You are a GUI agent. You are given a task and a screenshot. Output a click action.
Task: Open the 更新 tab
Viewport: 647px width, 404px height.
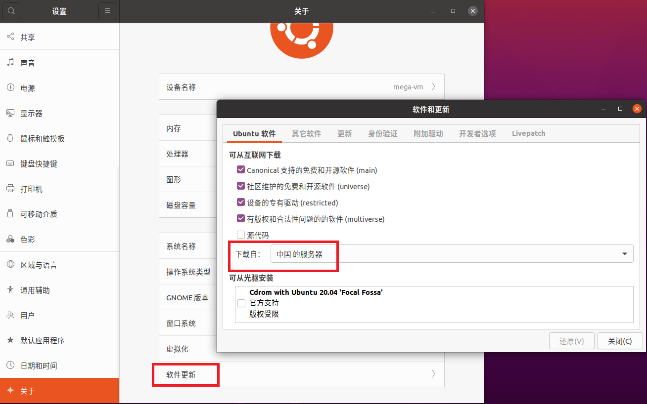tap(345, 134)
